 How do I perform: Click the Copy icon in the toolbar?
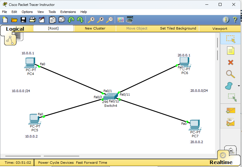52,20
